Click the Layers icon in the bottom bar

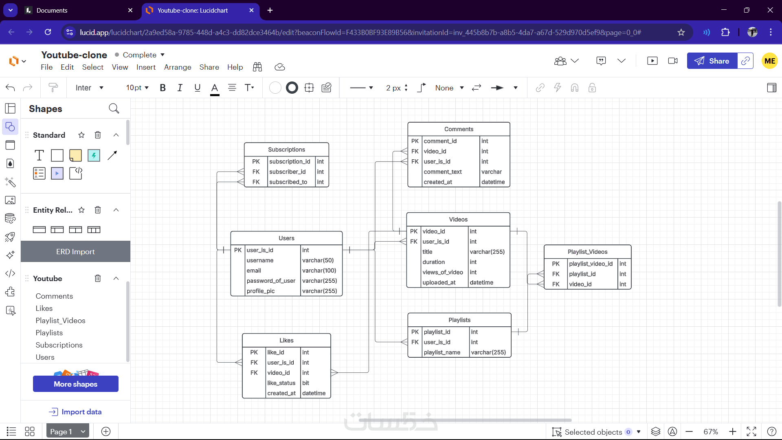tap(655, 431)
